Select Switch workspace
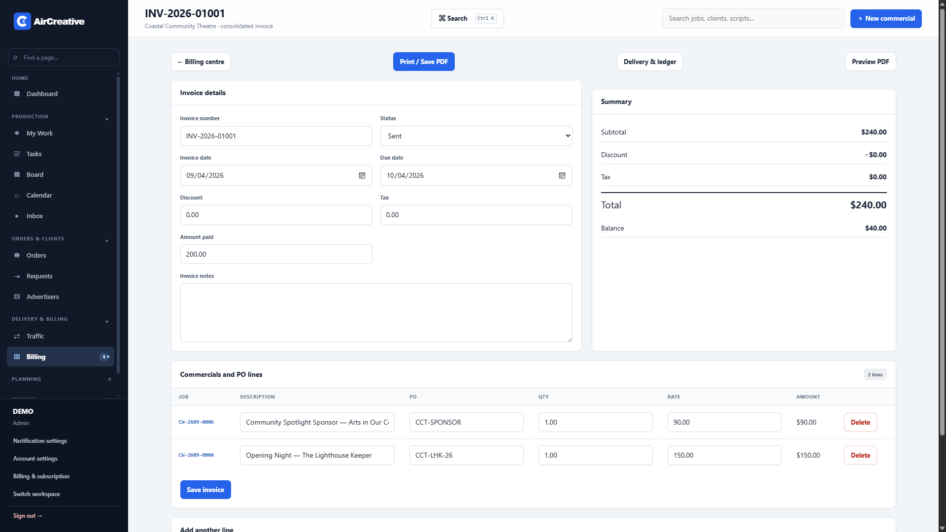This screenshot has height=532, width=946. click(36, 494)
